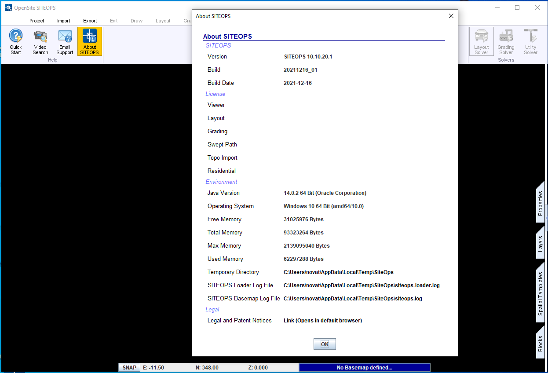Open the Export menu
The width and height of the screenshot is (548, 373).
coord(90,21)
